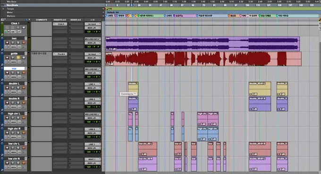This screenshot has width=321, height=174.
Task: Toggle TrackInput monitoring on vox track
Action: 13,72
